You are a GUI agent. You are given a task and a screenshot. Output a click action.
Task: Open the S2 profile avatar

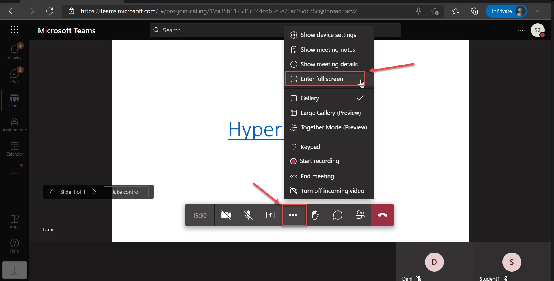(x=538, y=30)
